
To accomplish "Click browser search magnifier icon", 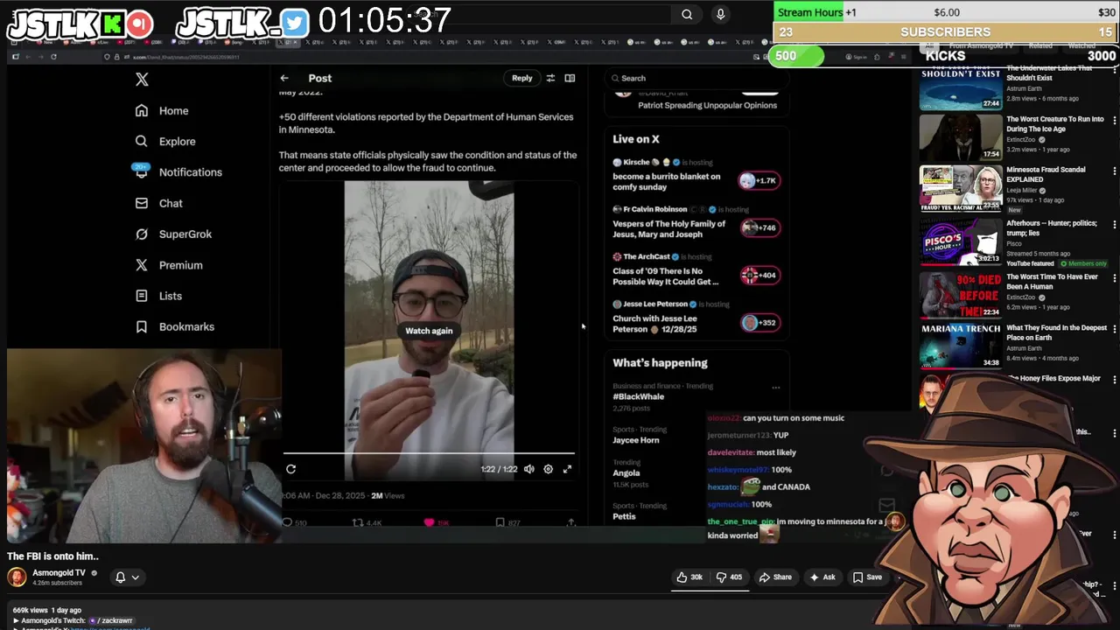I will click(687, 14).
